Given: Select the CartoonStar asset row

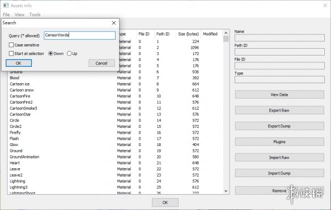Looking at the screenshot, I should (115, 114).
